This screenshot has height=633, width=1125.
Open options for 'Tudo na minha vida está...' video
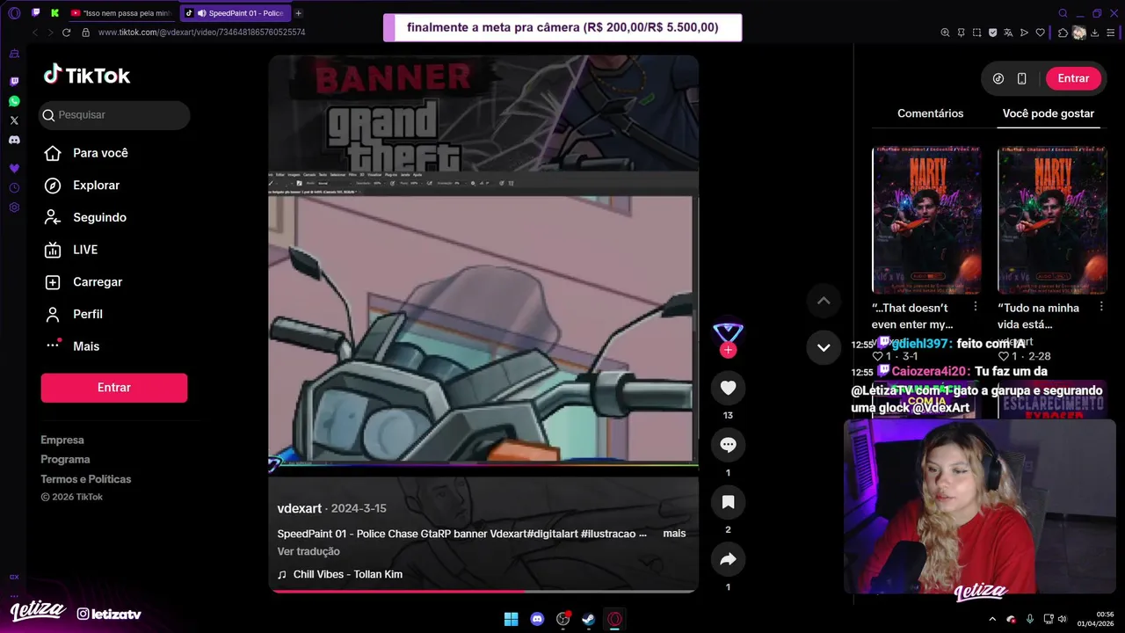coord(1101,307)
